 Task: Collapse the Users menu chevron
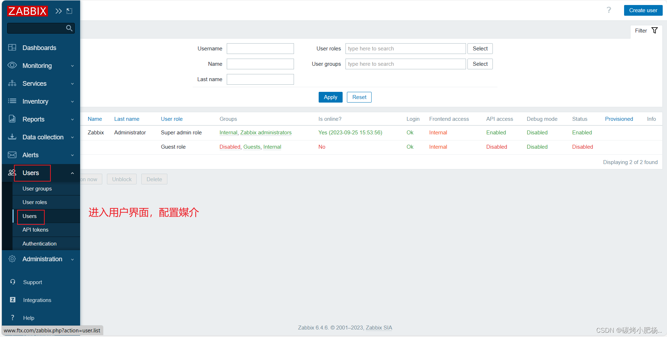tap(72, 173)
